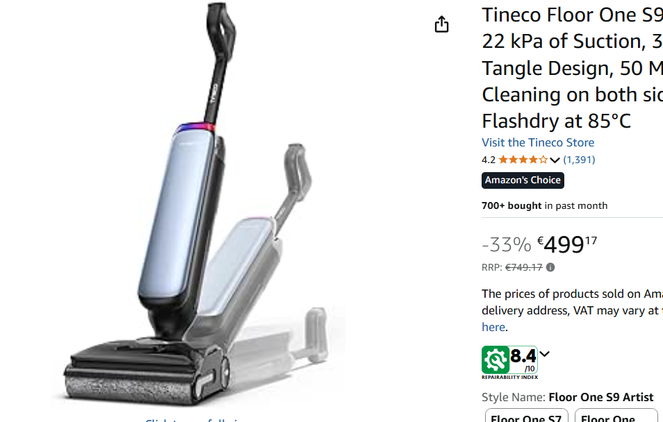Image resolution: width=663 pixels, height=422 pixels.
Task: Open the Visit the Tineco Store link
Action: tap(538, 142)
